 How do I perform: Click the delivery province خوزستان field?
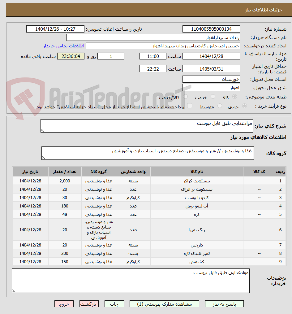[x=211, y=79]
